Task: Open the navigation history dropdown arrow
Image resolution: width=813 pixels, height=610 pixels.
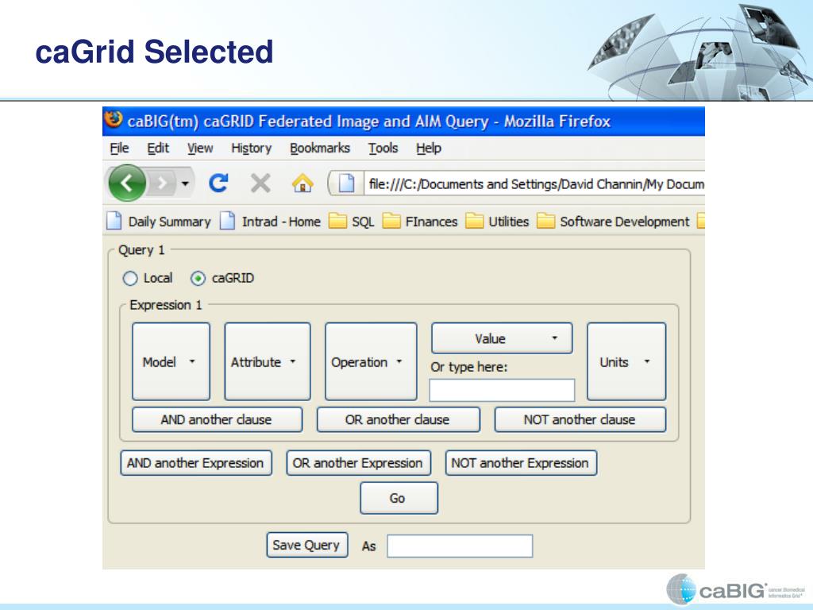Action: (184, 183)
